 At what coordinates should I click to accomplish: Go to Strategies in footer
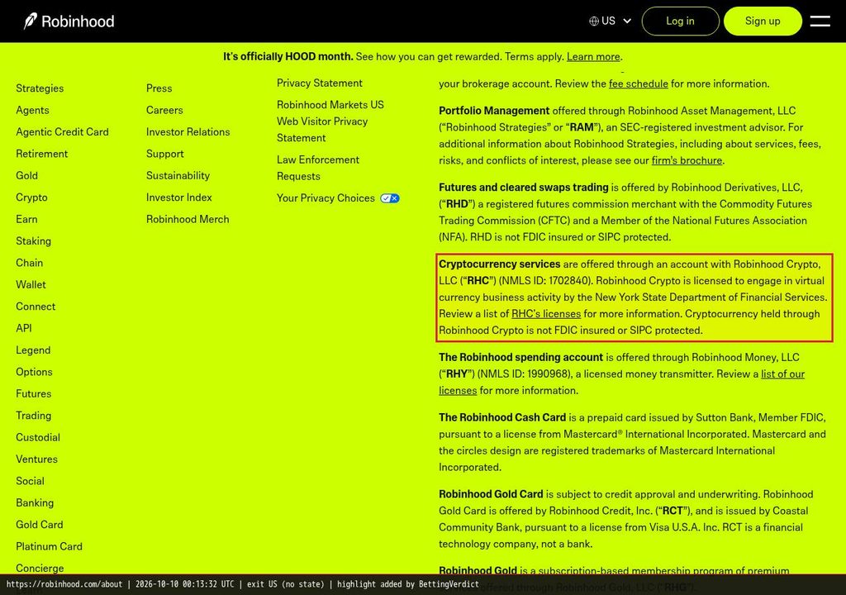[40, 88]
